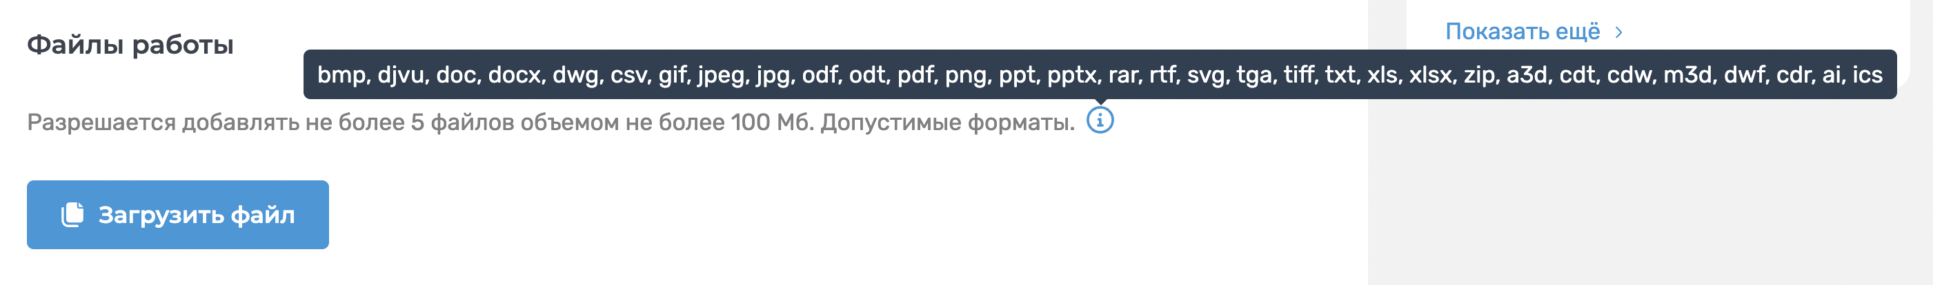
Task: Click ics at the tooltip's end
Action: [x=1867, y=75]
